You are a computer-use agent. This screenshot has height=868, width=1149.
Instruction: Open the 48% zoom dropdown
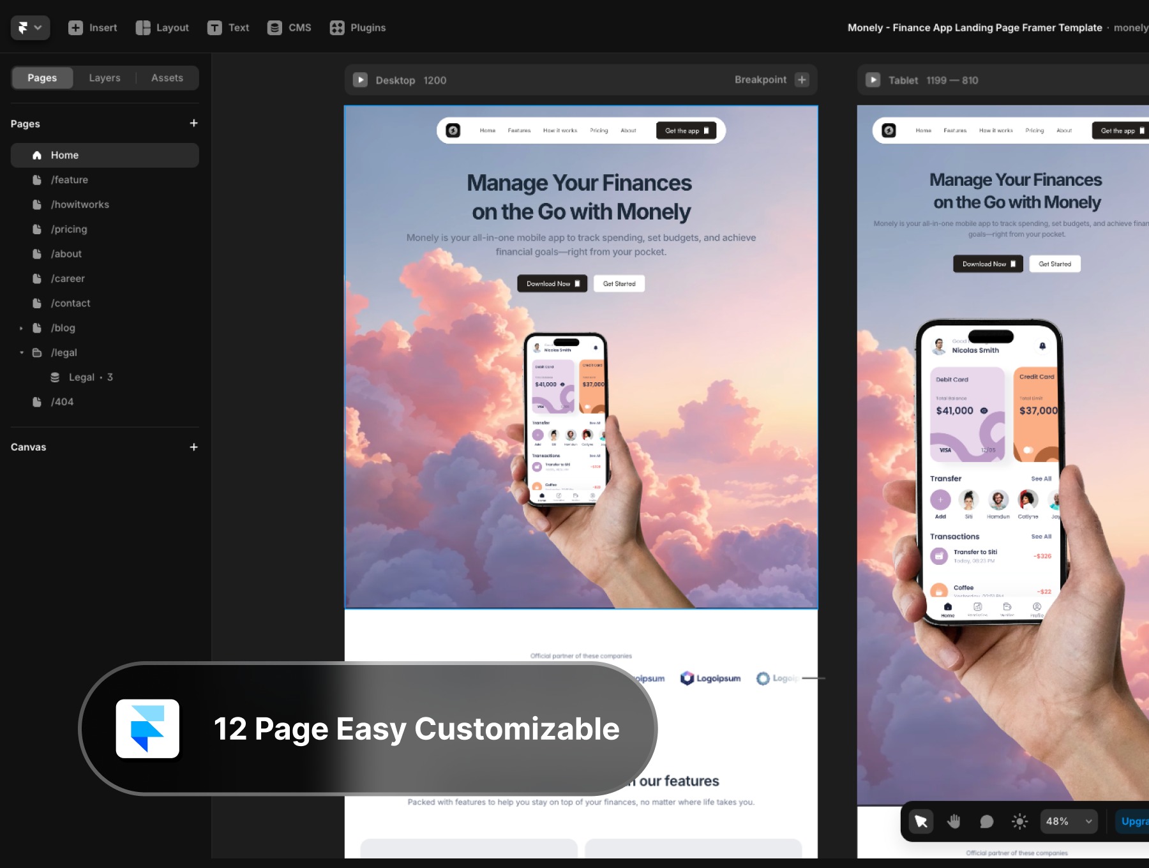[1069, 821]
